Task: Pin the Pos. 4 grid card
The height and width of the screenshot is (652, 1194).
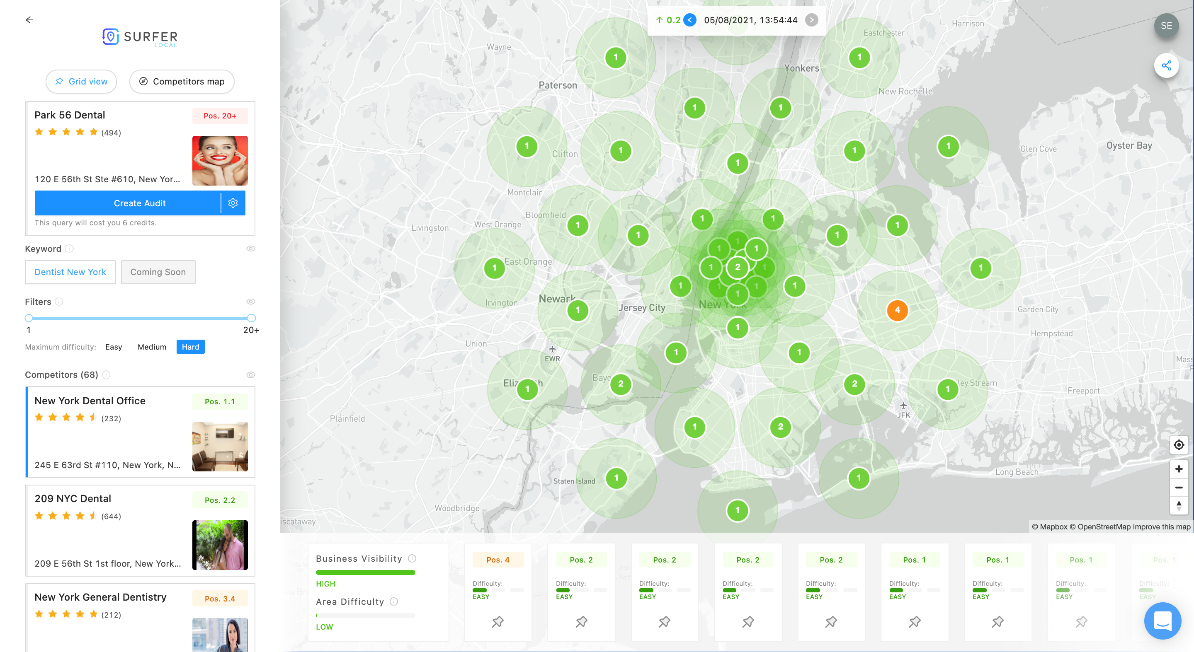Action: [498, 621]
